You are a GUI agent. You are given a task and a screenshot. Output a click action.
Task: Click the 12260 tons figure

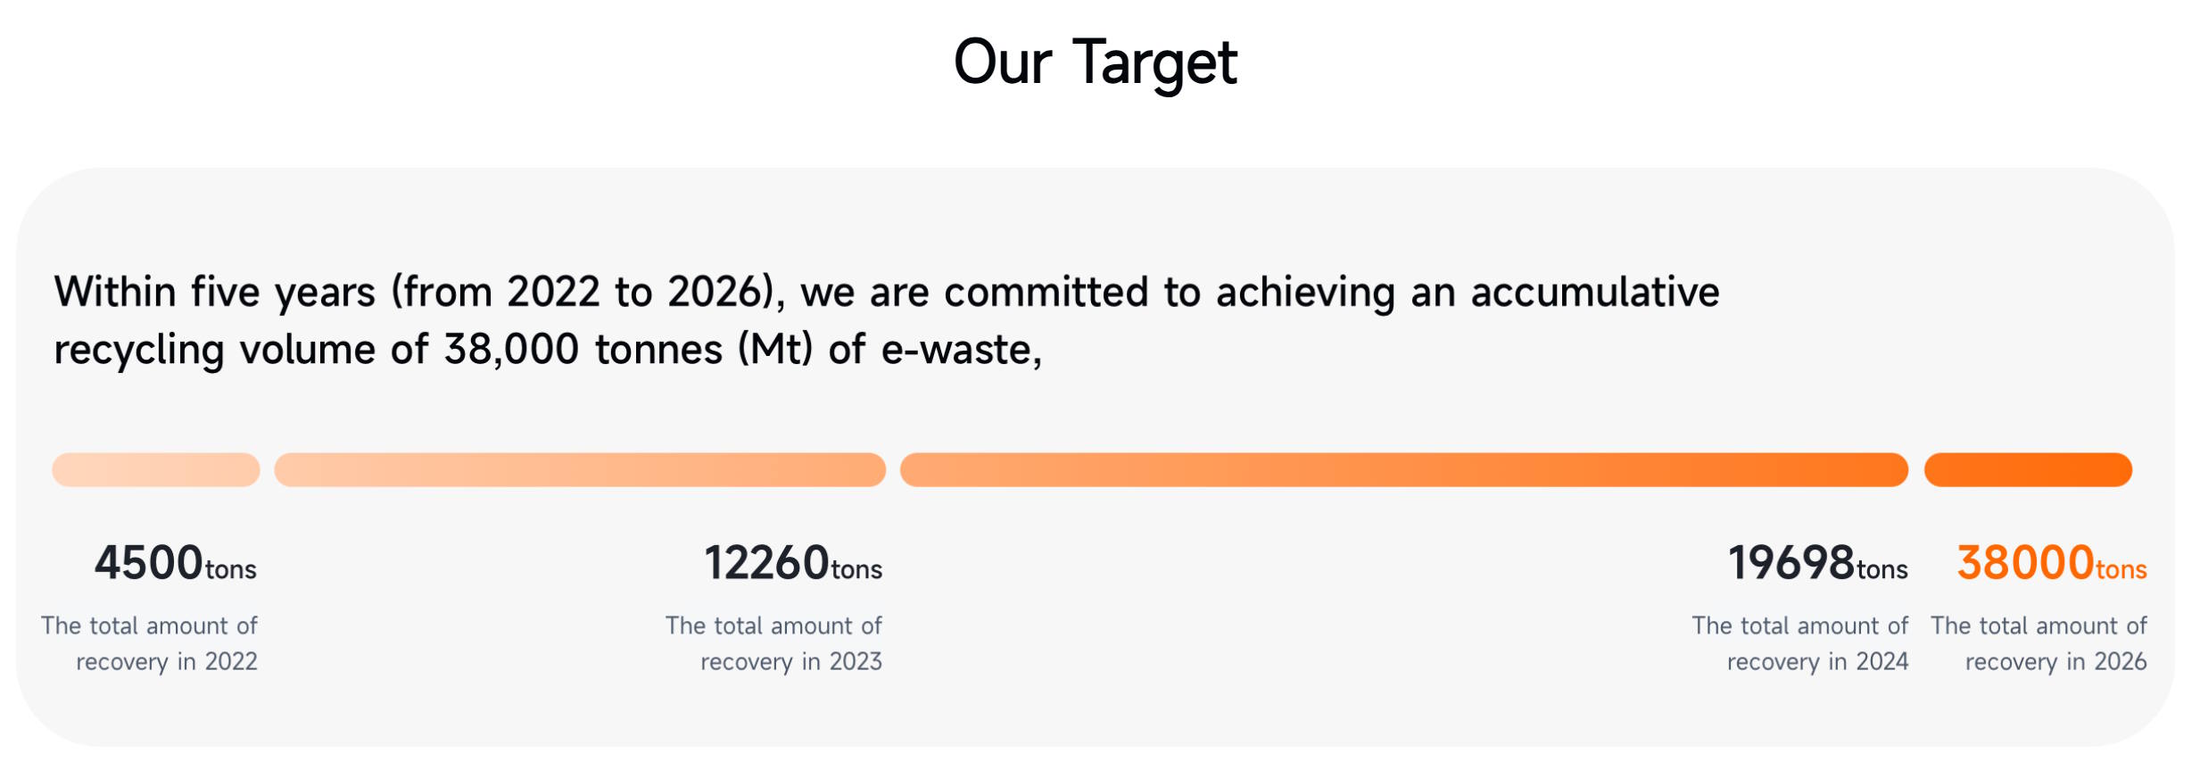coord(793,563)
